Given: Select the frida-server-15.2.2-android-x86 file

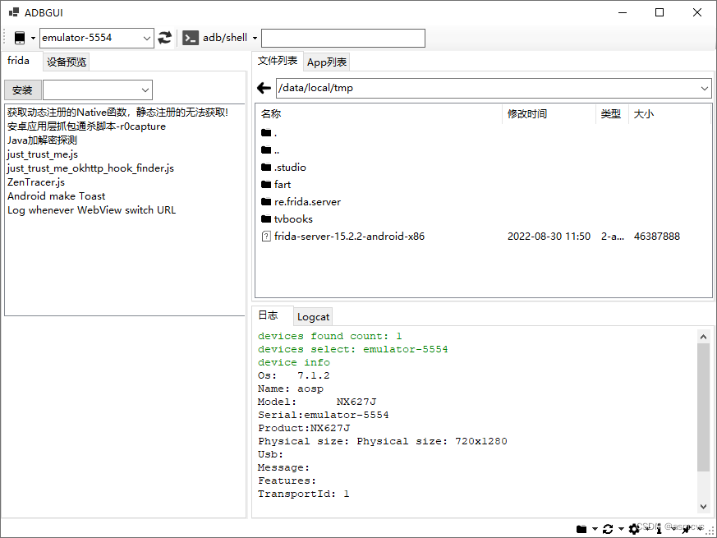Looking at the screenshot, I should [343, 237].
